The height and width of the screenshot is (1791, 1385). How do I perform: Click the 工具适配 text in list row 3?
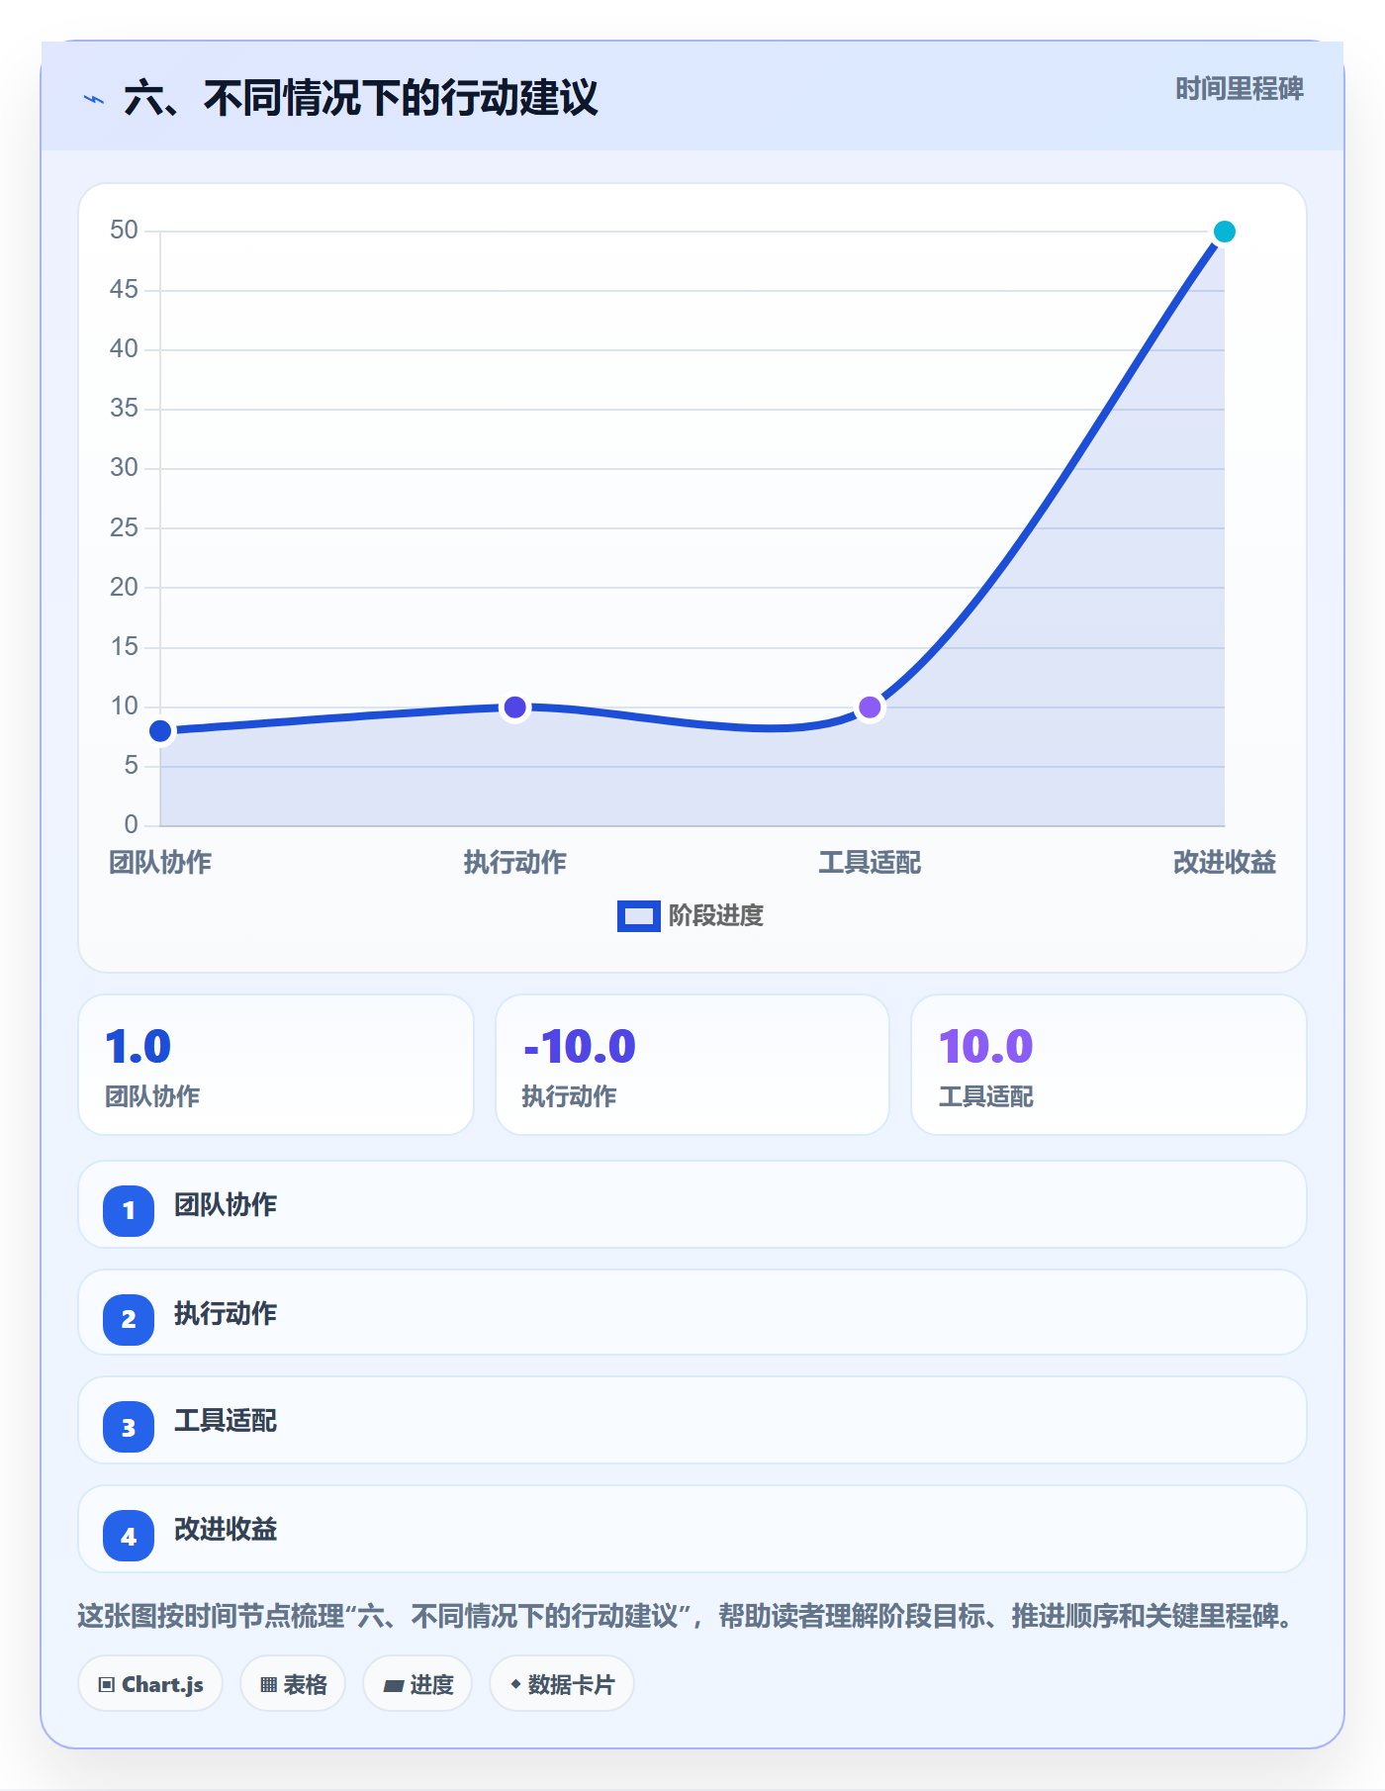[226, 1421]
